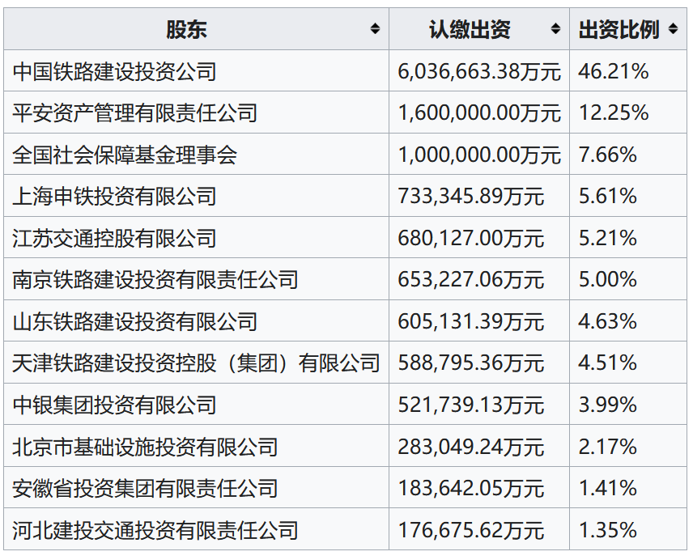This screenshot has height=560, width=693.
Task: Click the 出资比例 column header text
Action: pos(619,30)
